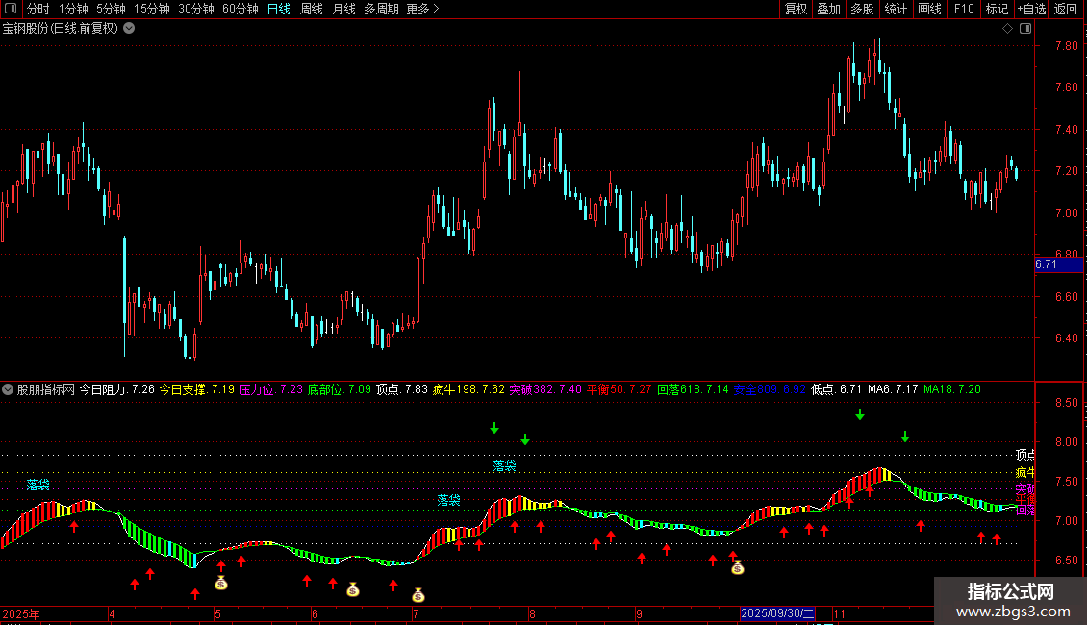
Task: Click the 回落618: 7.14 value
Action: (x=694, y=389)
